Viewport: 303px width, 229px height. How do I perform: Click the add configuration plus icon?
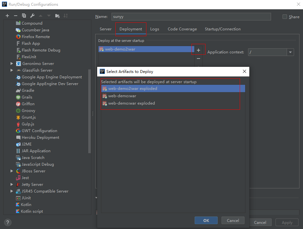coord(7,16)
